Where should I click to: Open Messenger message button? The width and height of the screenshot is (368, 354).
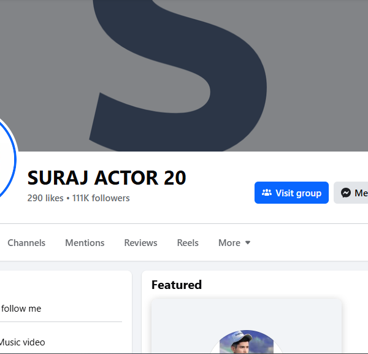coord(351,193)
